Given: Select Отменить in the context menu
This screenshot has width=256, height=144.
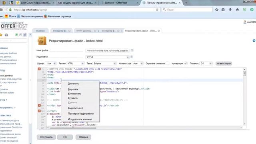Looking at the screenshot, I should point(73,84).
